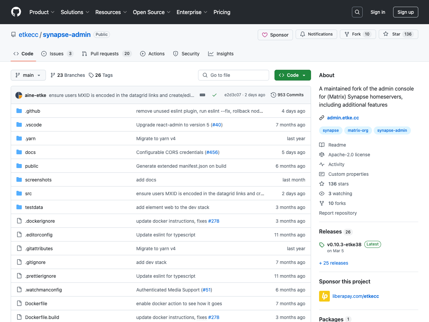The image size is (429, 322).
Task: Click the Sign up button
Action: point(406,12)
